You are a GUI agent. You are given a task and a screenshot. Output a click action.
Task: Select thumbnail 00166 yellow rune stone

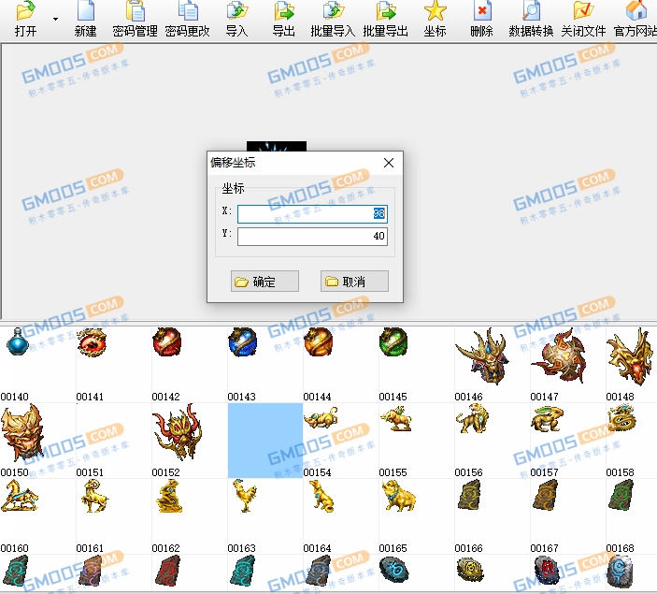[493, 516]
